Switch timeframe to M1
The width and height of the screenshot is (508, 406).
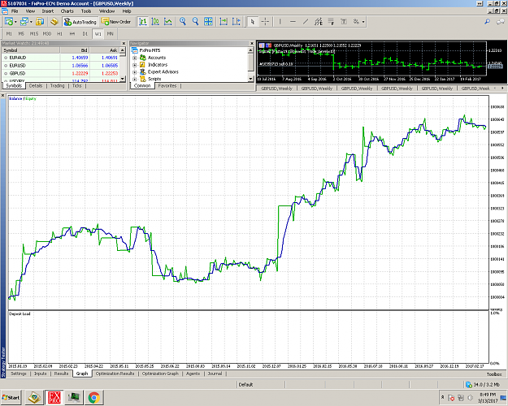click(x=9, y=33)
